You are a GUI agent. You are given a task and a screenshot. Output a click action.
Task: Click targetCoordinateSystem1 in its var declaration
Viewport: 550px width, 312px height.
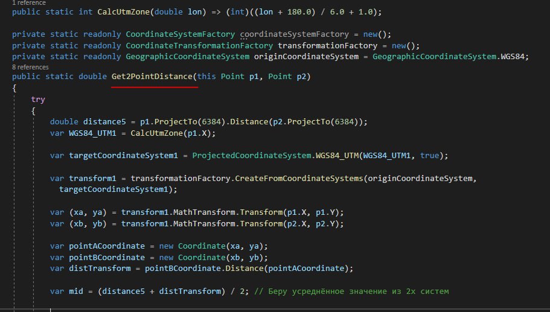123,155
